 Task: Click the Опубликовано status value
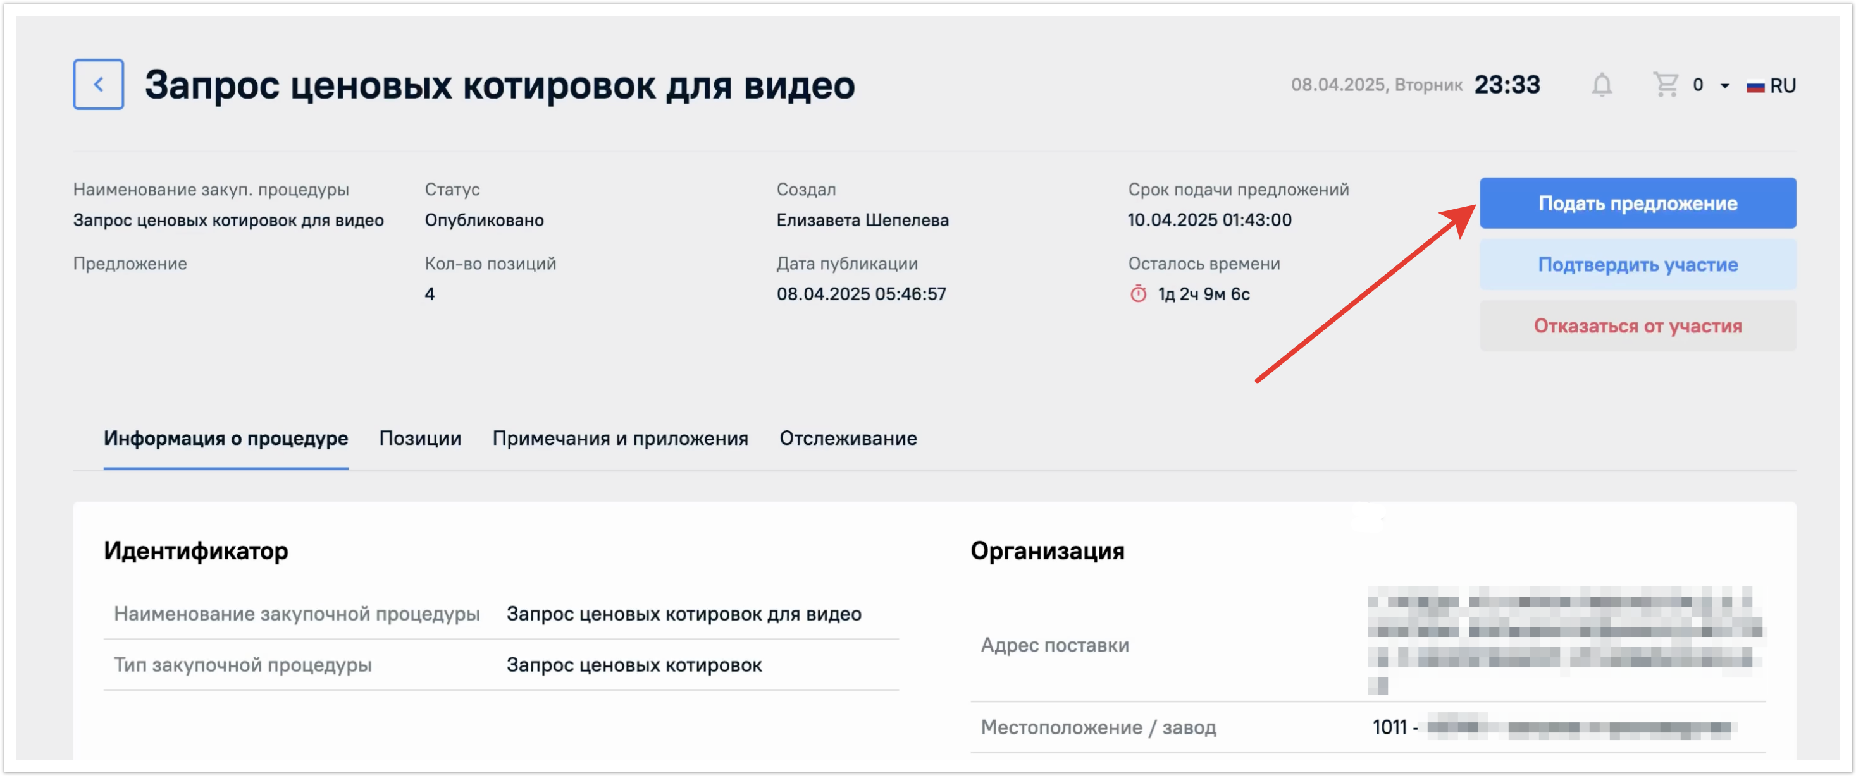[483, 219]
